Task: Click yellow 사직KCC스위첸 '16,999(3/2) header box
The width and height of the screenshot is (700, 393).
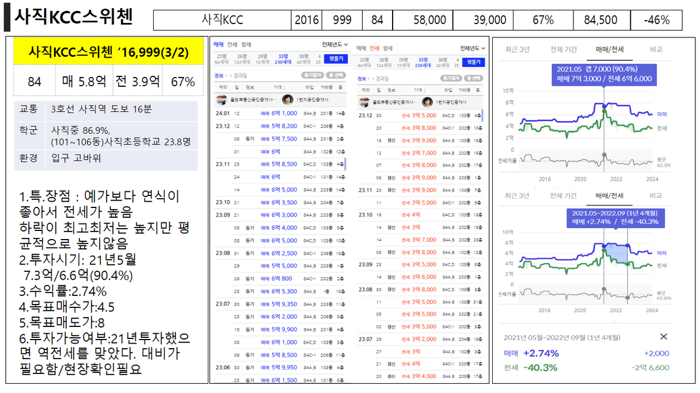Action: tap(108, 53)
